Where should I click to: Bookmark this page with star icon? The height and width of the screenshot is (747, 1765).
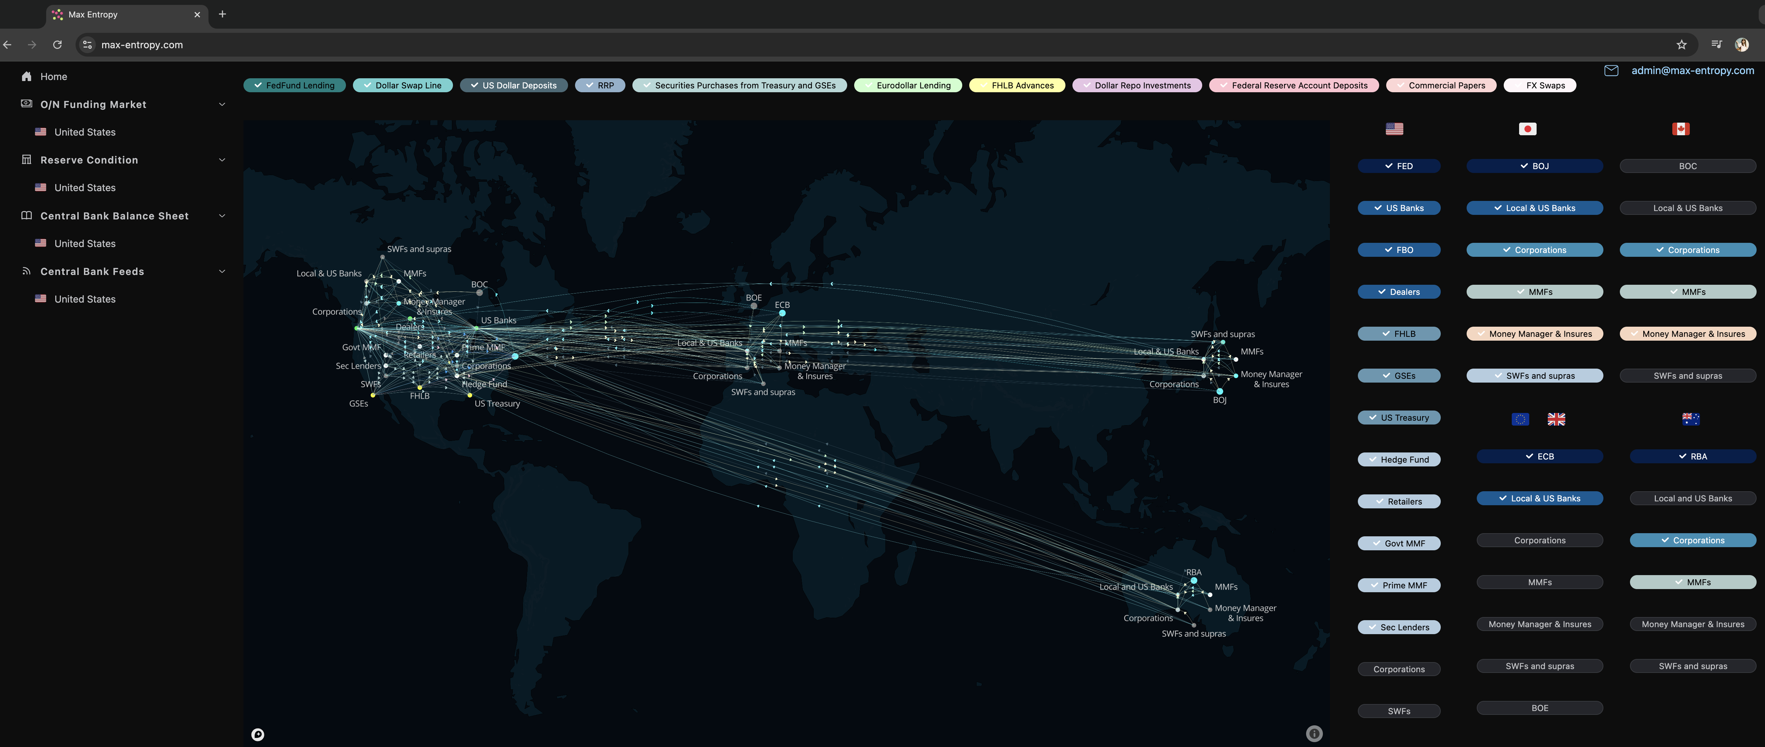[x=1681, y=44]
